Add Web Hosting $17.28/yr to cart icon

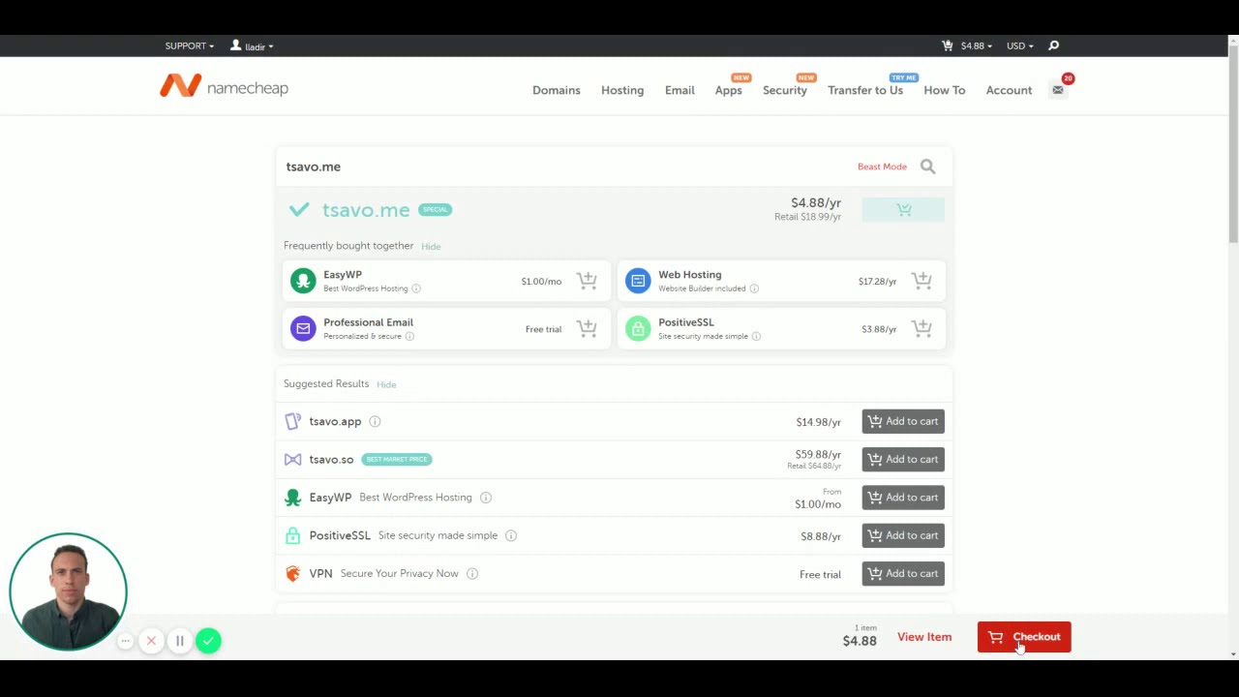coord(922,281)
